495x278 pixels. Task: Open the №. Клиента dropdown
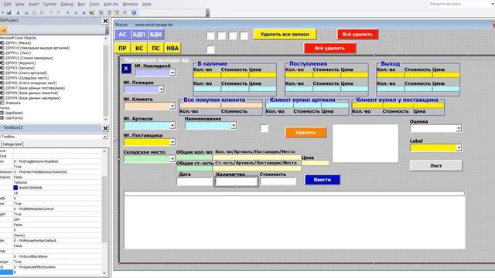click(x=172, y=106)
